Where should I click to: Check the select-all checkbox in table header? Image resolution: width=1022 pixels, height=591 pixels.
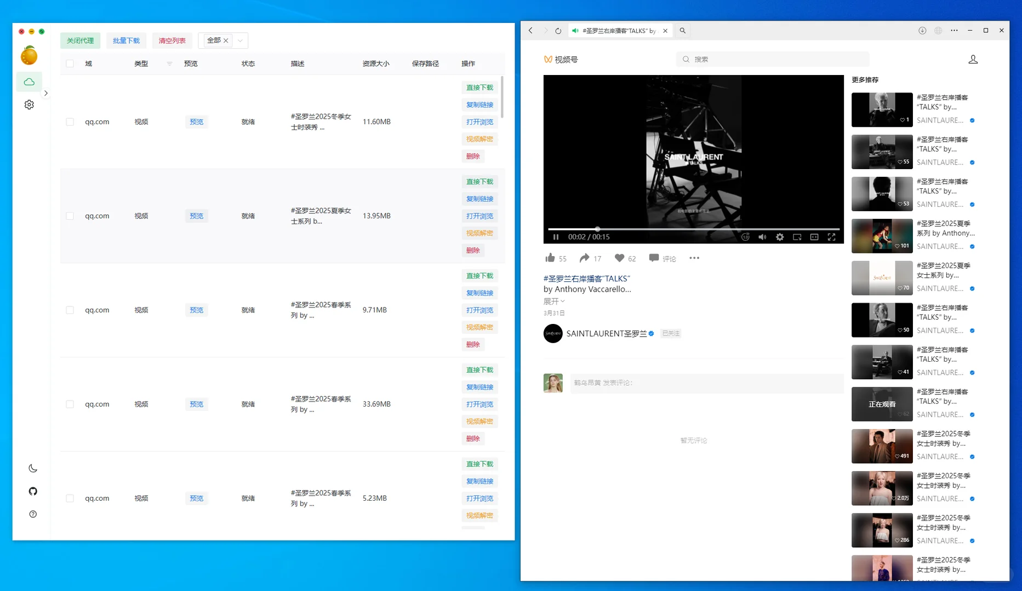pos(70,63)
